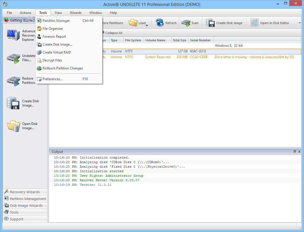This screenshot has width=304, height=232.
Task: Click the Decrypt Files document icon
Action: (x=39, y=60)
